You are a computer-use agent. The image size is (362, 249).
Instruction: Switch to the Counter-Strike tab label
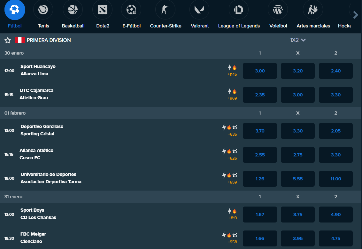click(x=166, y=26)
